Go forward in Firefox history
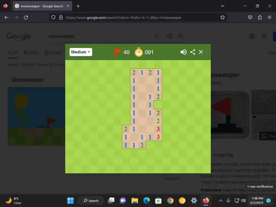Image resolution: width=276 pixels, height=207 pixels. pos(16,18)
